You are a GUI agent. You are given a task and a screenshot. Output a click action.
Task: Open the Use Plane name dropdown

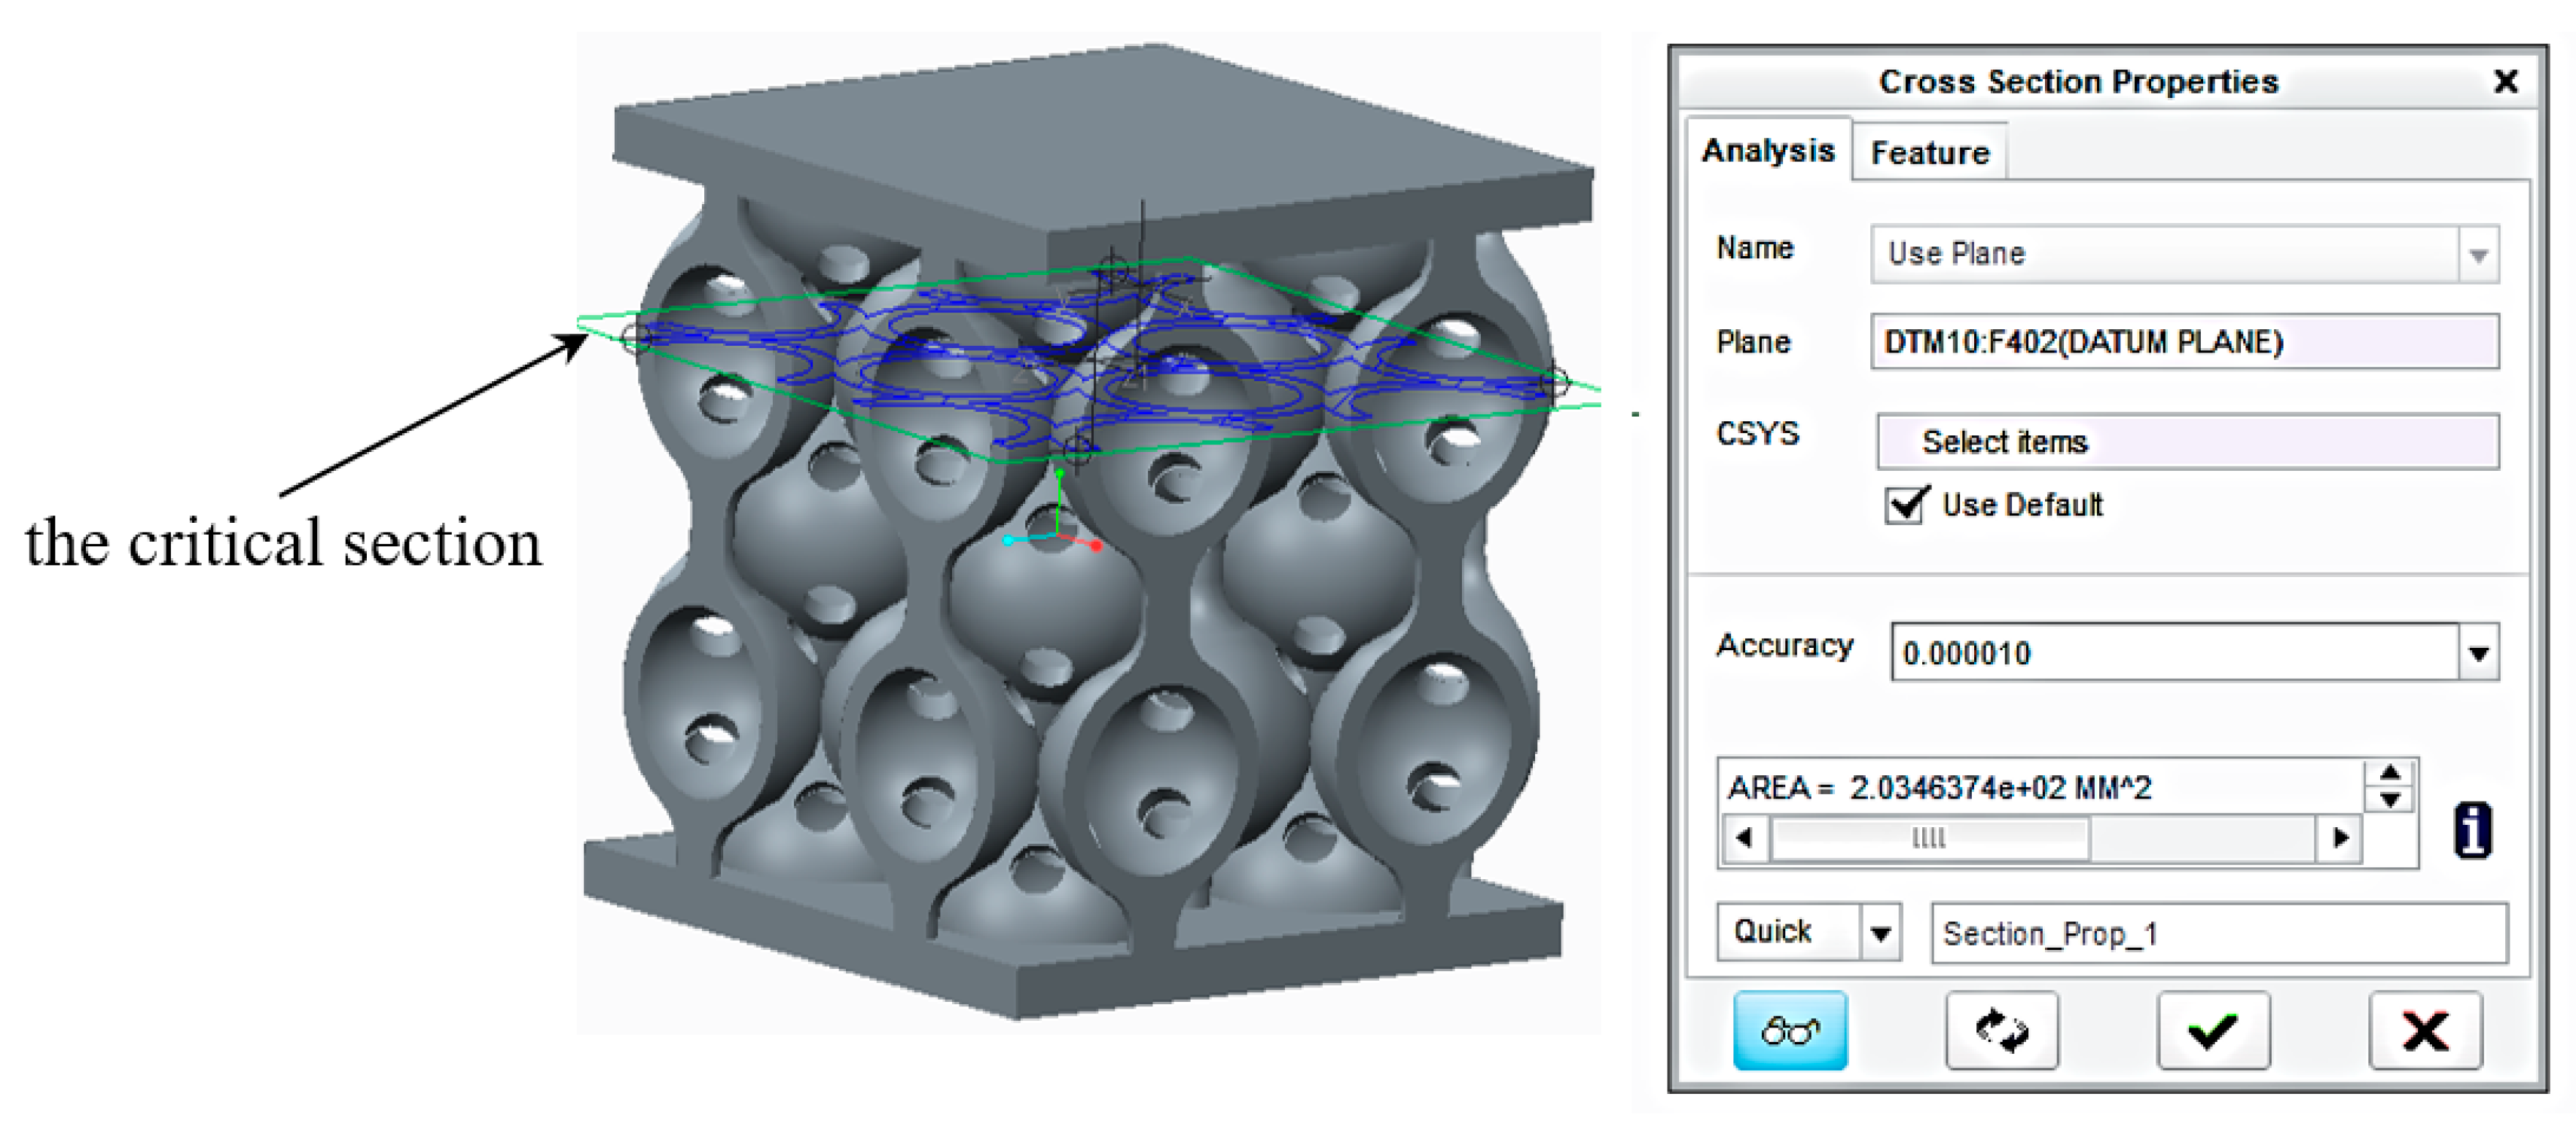2478,255
